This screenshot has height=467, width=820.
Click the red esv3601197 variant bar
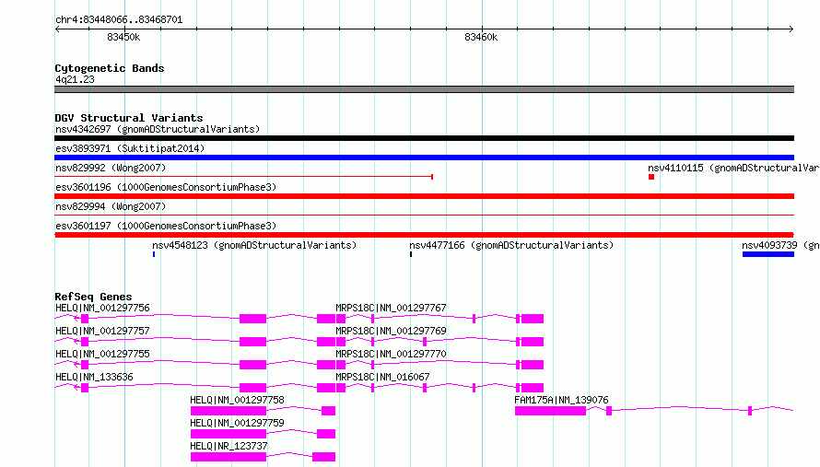click(x=424, y=235)
